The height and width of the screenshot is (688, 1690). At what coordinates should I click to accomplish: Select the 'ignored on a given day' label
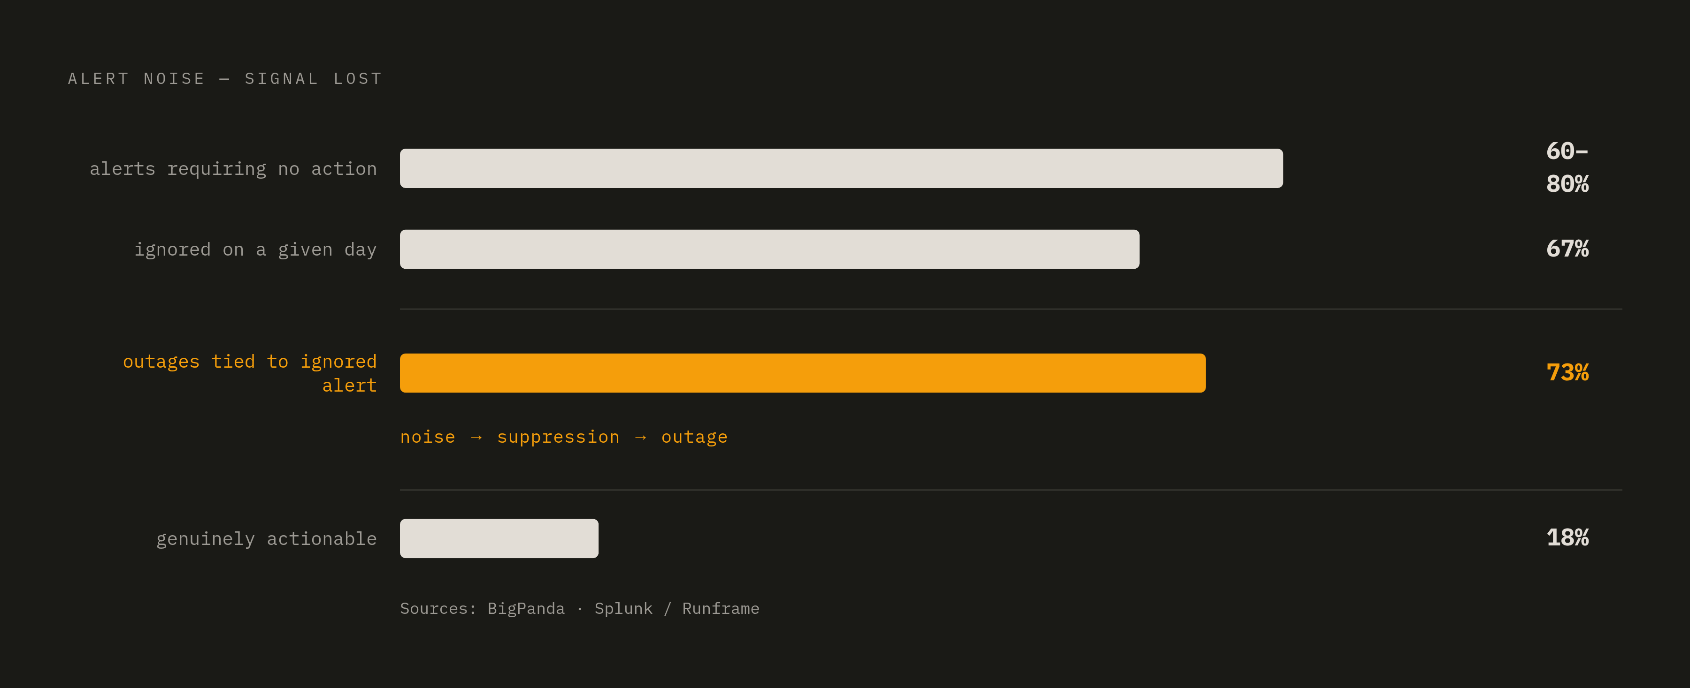click(x=255, y=249)
